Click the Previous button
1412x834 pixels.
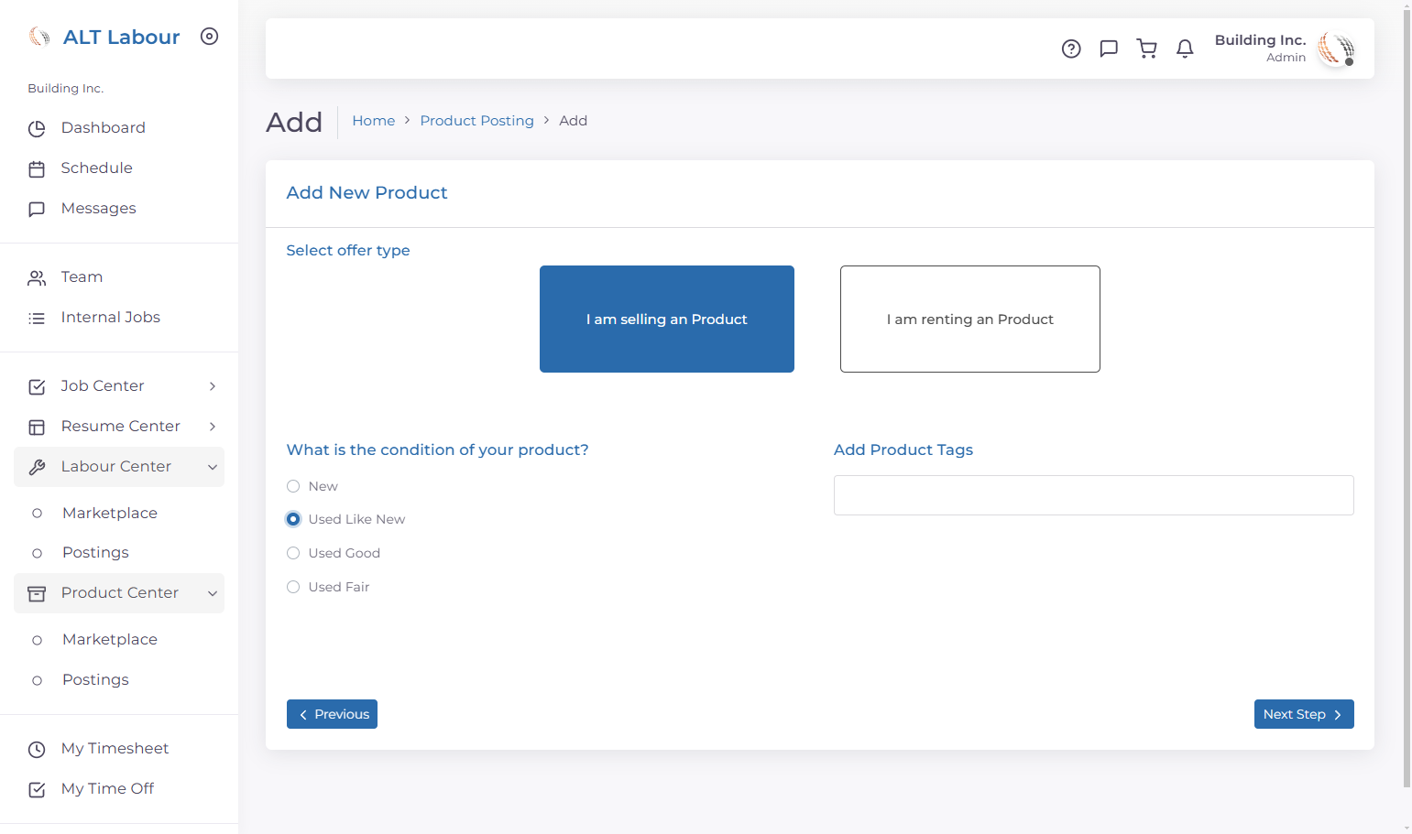coord(332,714)
